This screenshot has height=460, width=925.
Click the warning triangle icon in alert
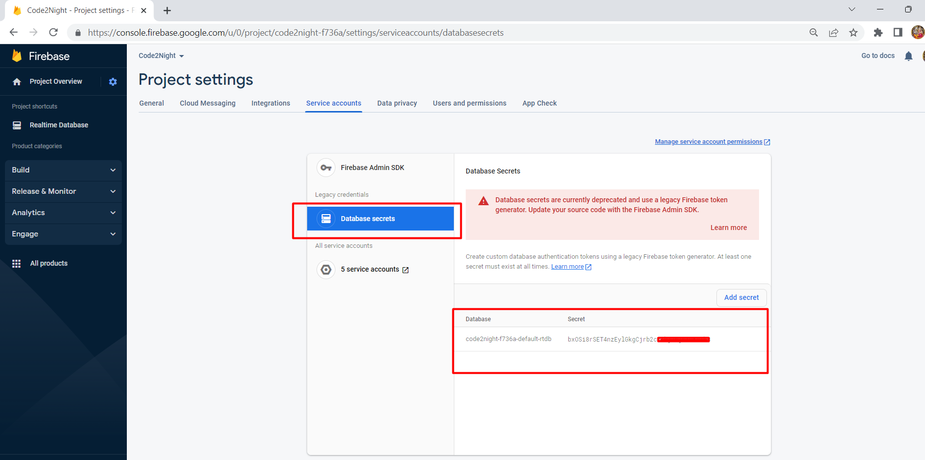pos(484,201)
